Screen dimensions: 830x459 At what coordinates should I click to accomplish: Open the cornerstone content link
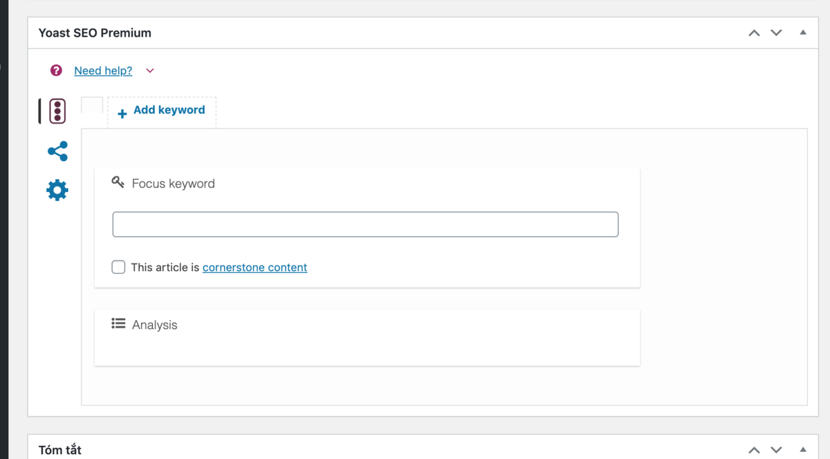click(255, 267)
